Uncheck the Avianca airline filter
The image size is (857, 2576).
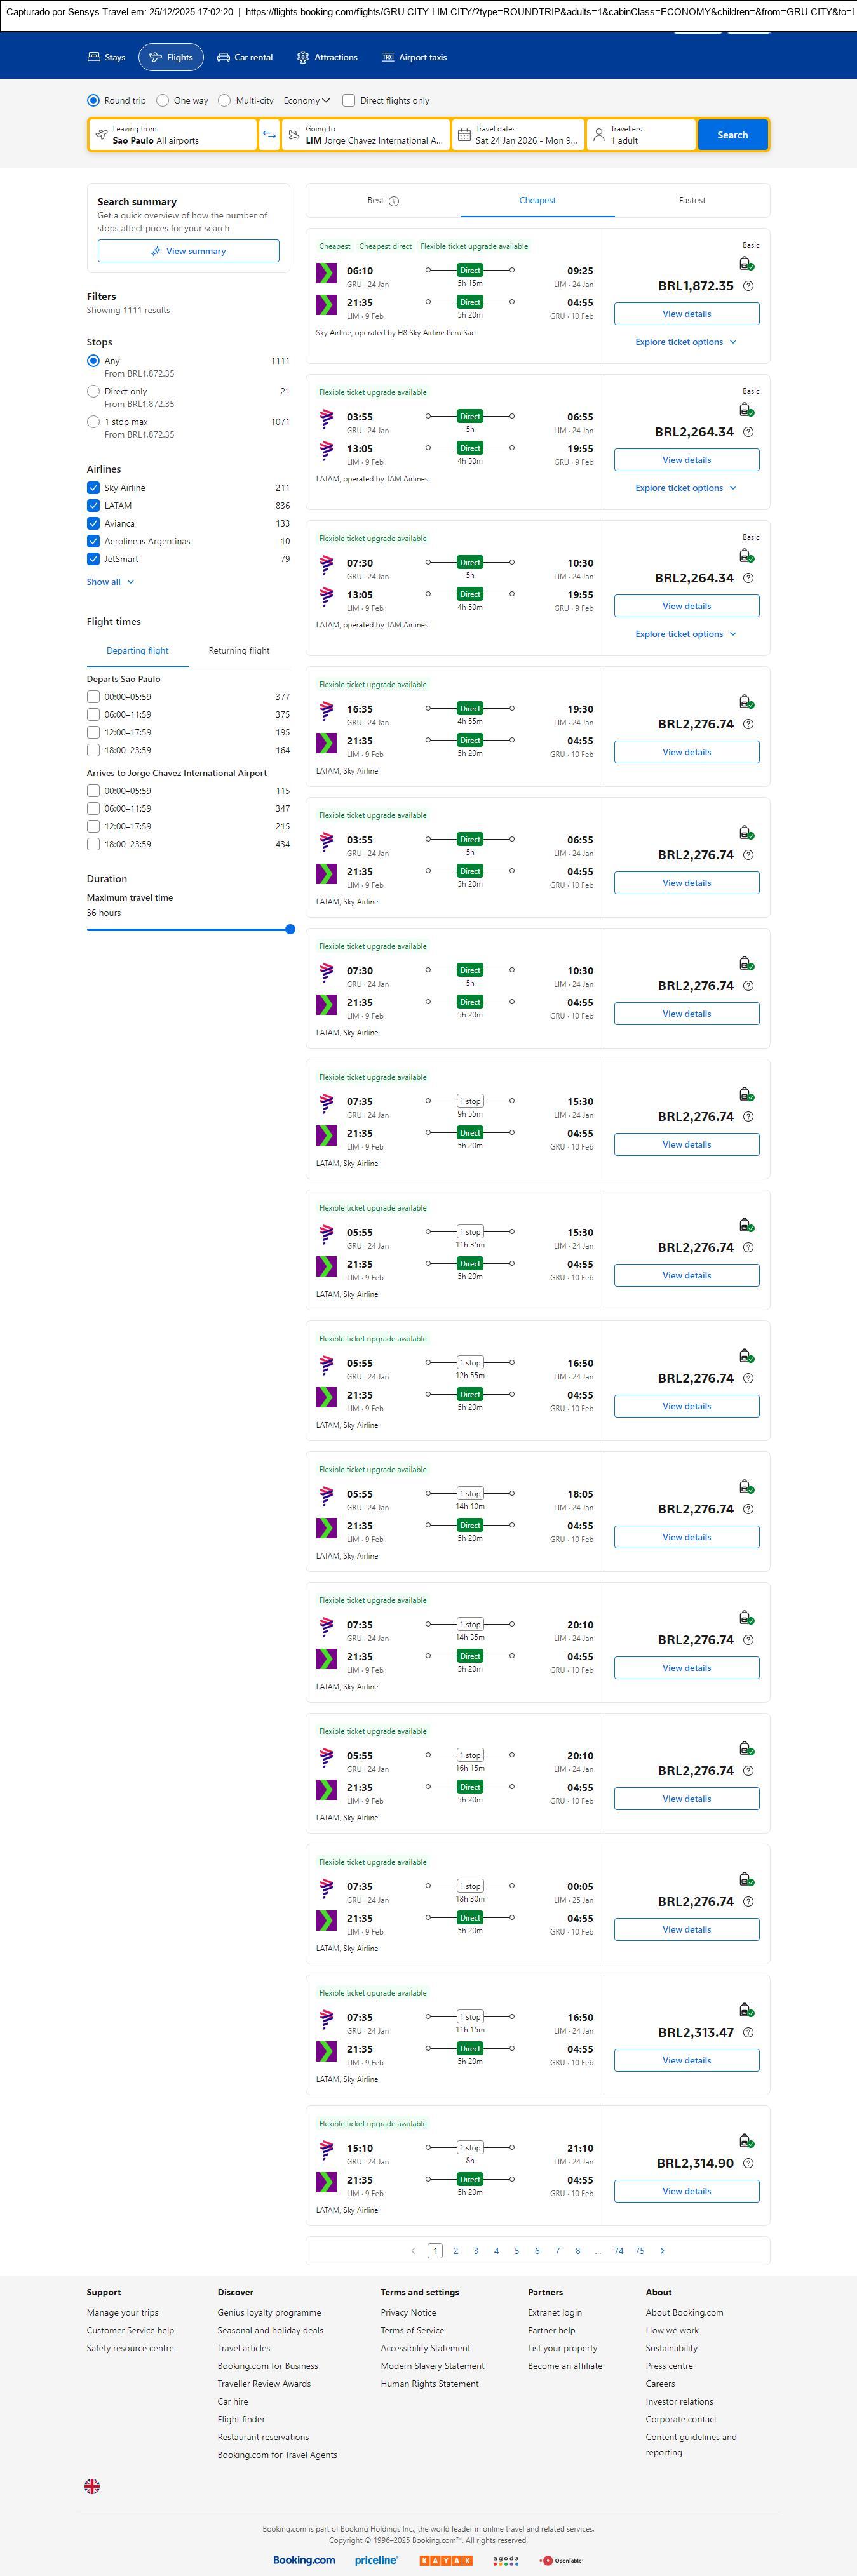click(x=94, y=524)
